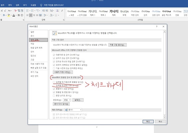Open numbering library dropdown arrow
188x133 pixels.
(x=35, y=11)
